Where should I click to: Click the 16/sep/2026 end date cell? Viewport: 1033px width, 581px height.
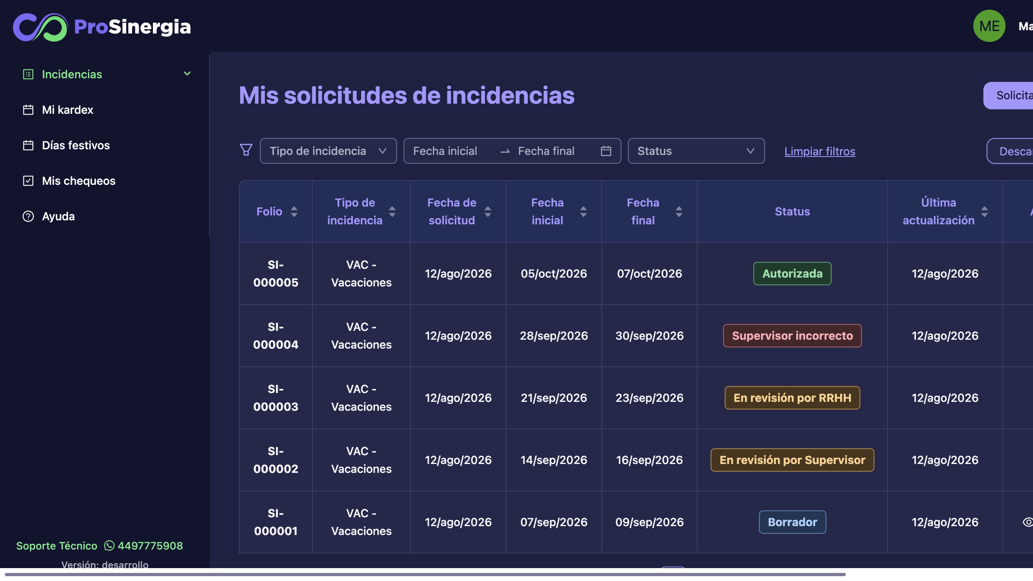[x=650, y=460]
